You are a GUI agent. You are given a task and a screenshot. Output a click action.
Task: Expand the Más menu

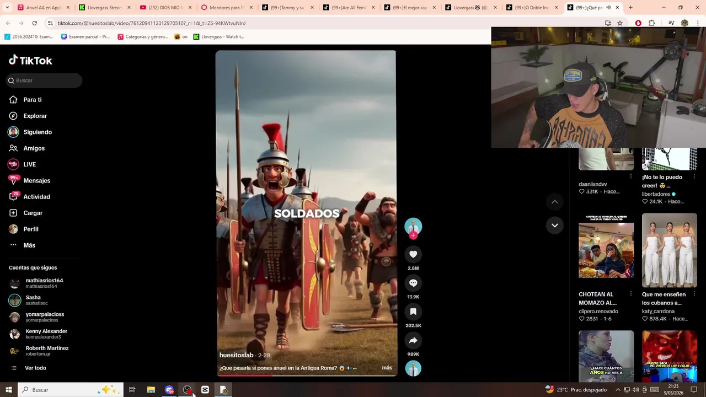pos(22,245)
